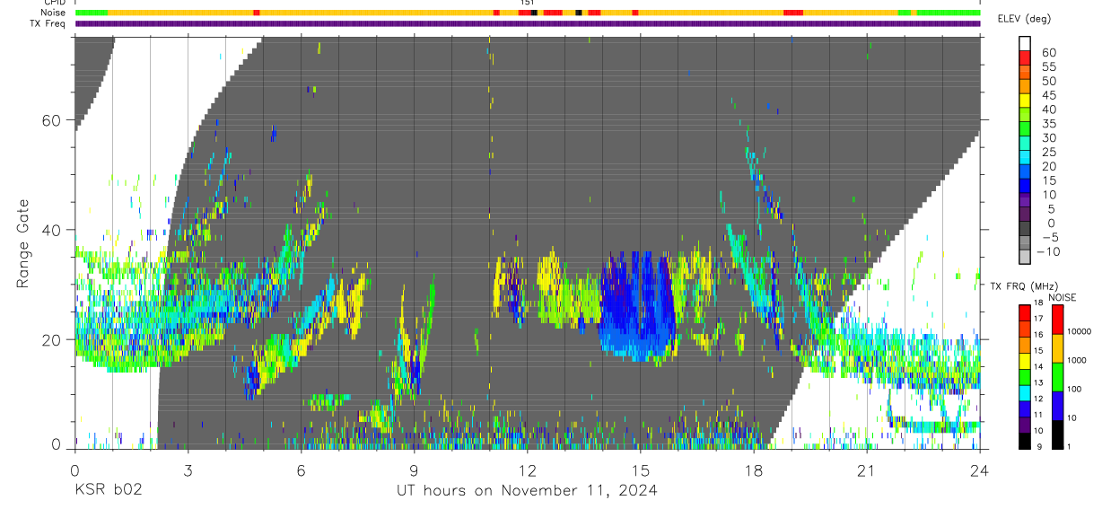Pick the blue segment of NOISE legend
This screenshot has width=1102, height=509.
1057,406
